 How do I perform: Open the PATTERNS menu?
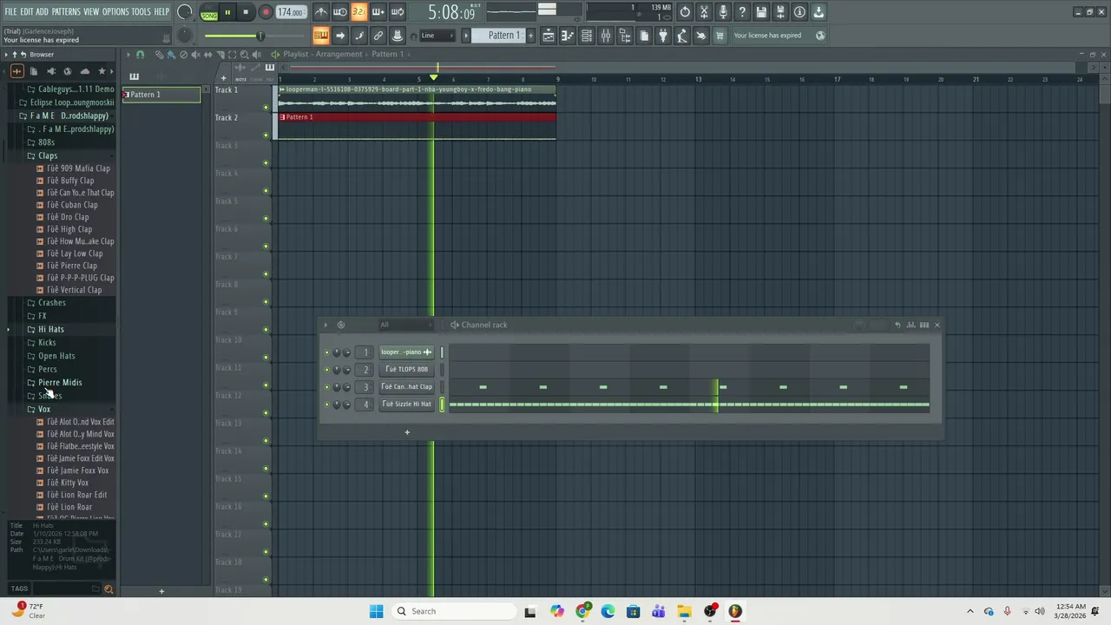click(x=65, y=11)
